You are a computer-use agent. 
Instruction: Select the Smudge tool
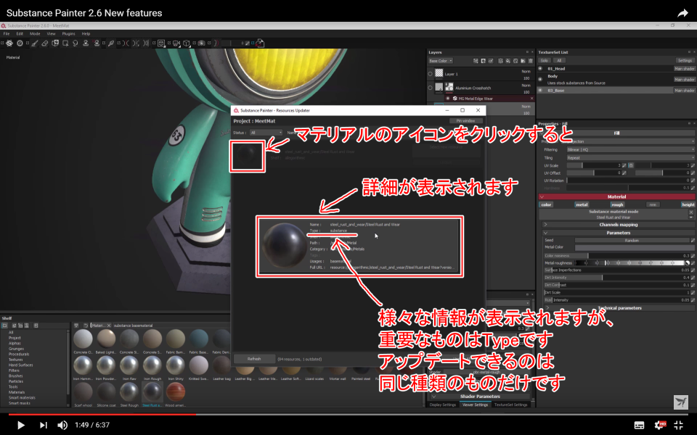(x=75, y=43)
